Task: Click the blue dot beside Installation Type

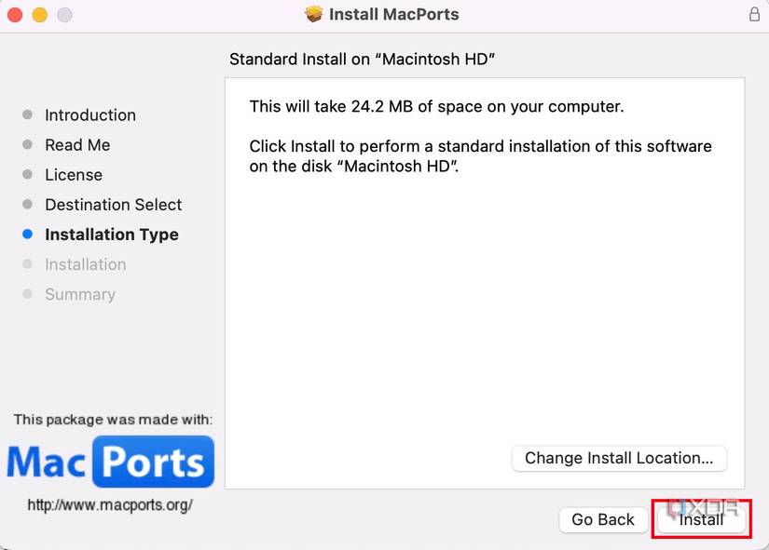Action: 29,235
